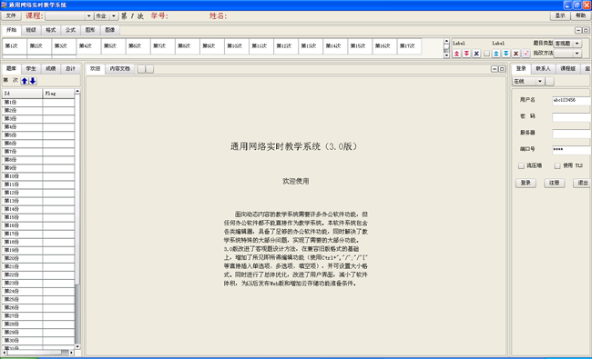The width and height of the screenshot is (592, 359).
Task: Click the vertical scrollbar of the question list
Action: pyautogui.click(x=77, y=219)
